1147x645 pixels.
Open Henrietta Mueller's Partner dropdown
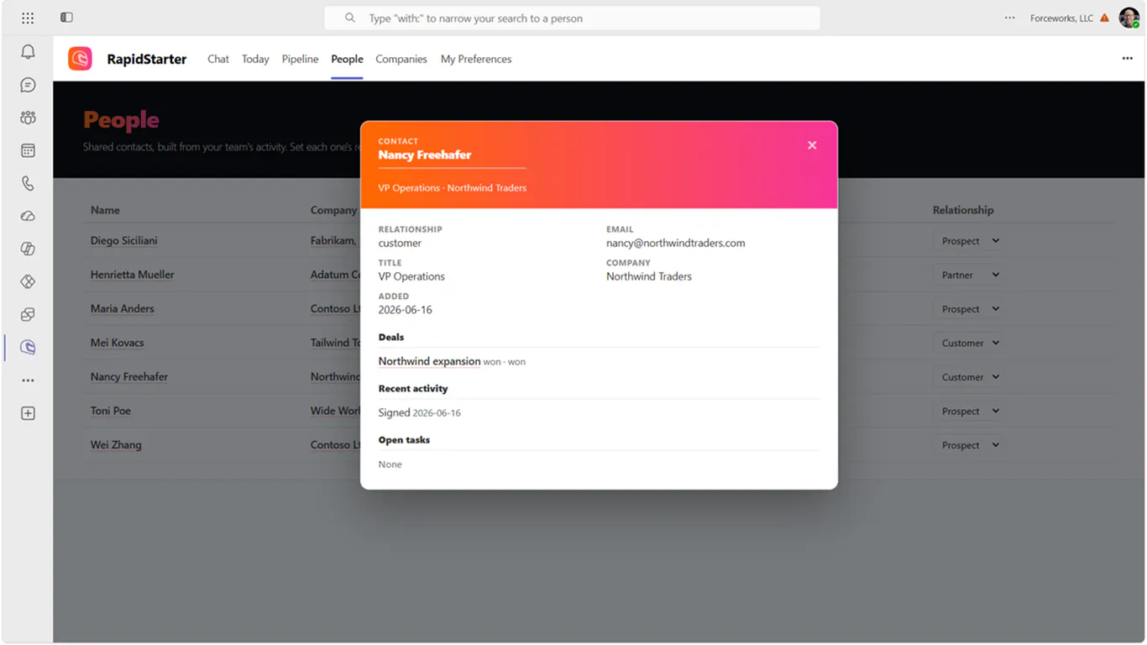[x=969, y=275]
